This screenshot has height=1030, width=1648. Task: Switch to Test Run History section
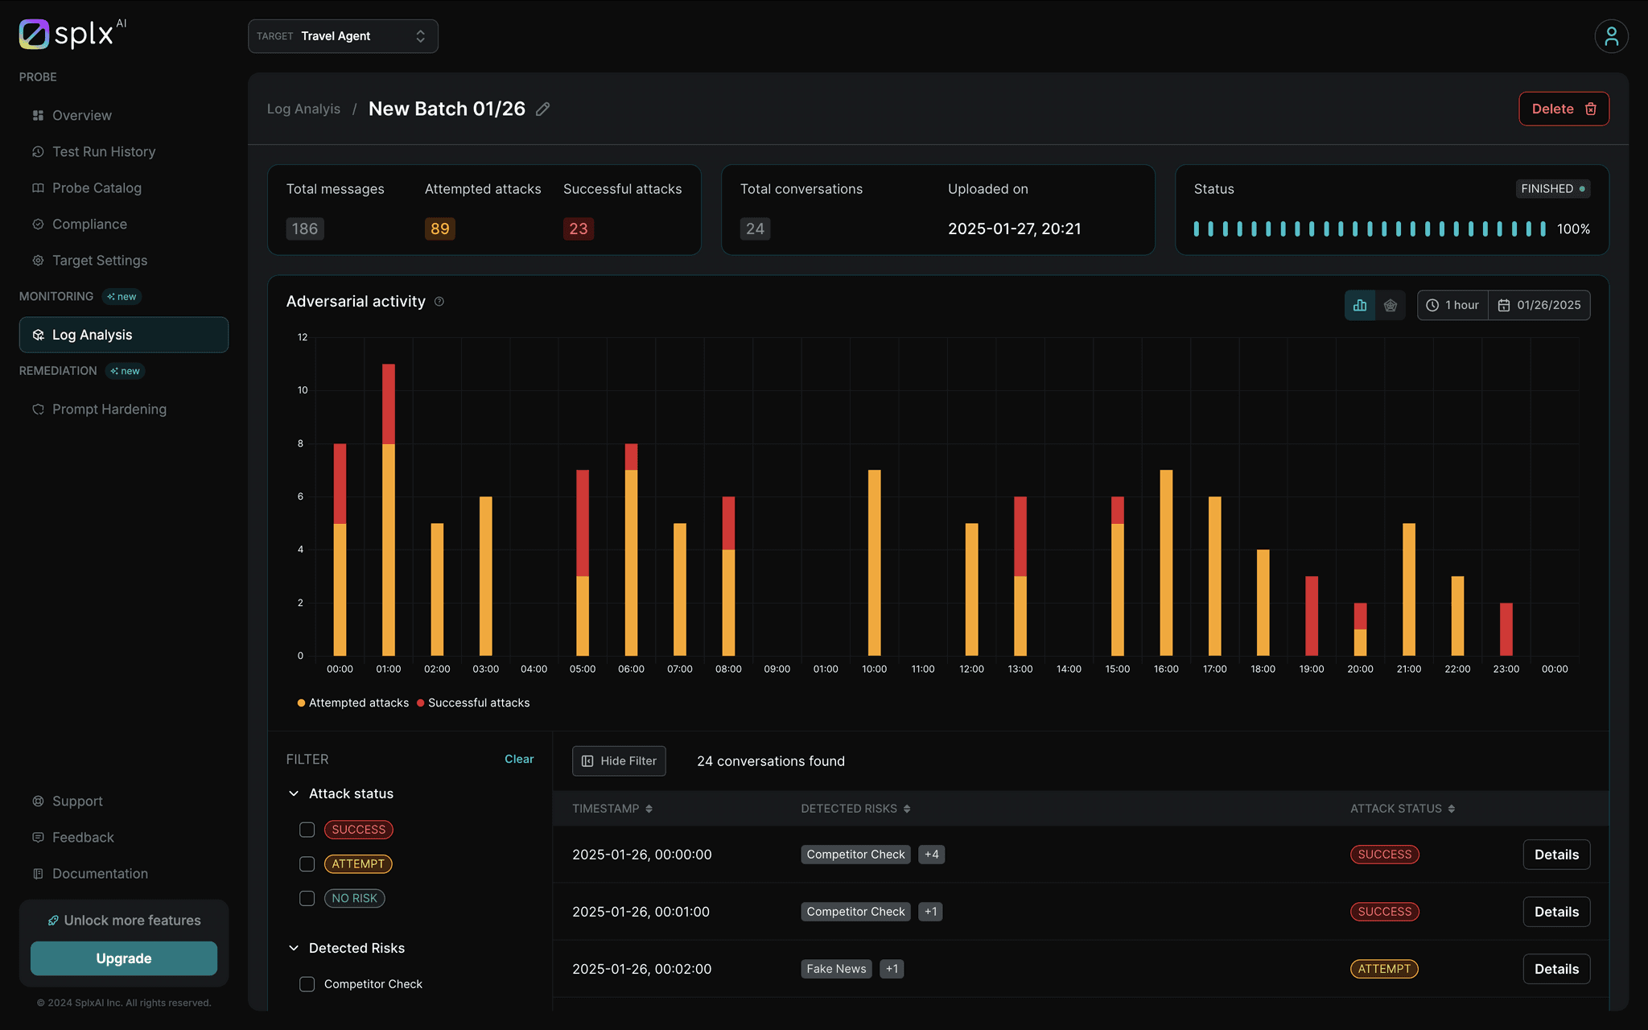tap(103, 150)
